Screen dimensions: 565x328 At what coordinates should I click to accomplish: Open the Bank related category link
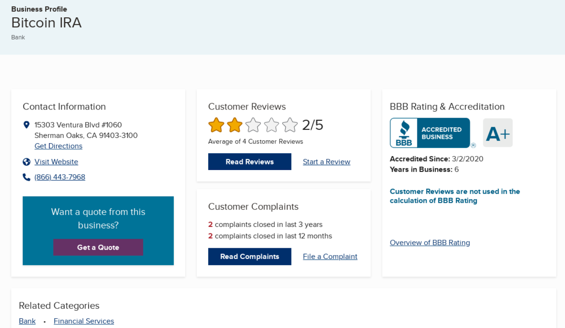27,321
